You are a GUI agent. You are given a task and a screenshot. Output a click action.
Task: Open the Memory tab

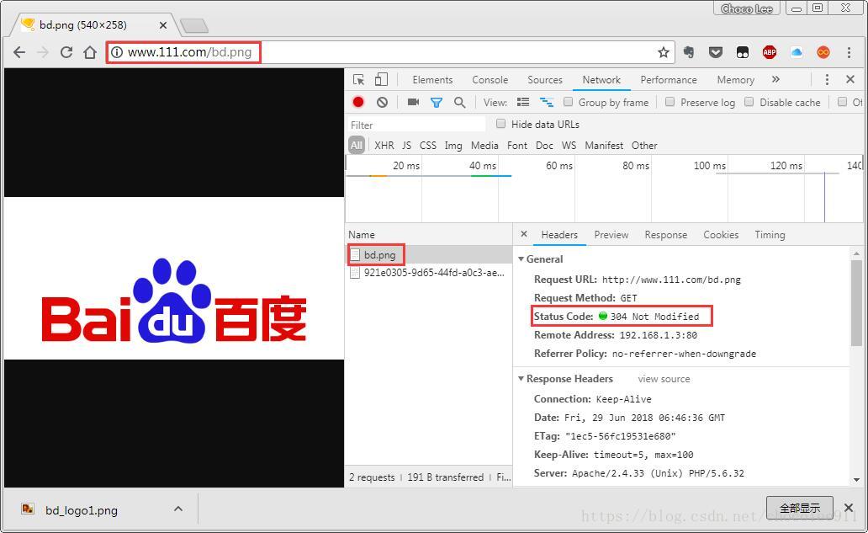[736, 80]
